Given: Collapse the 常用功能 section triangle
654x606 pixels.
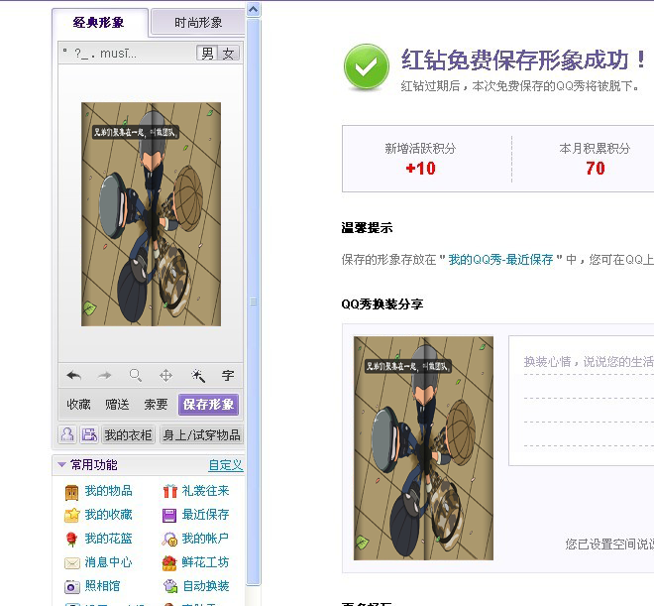Looking at the screenshot, I should [61, 464].
